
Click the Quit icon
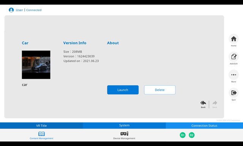coord(234,93)
